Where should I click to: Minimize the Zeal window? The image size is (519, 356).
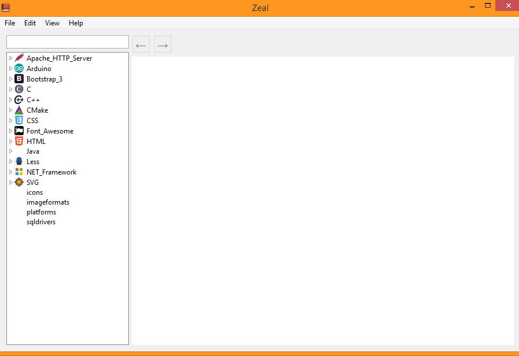click(x=472, y=6)
